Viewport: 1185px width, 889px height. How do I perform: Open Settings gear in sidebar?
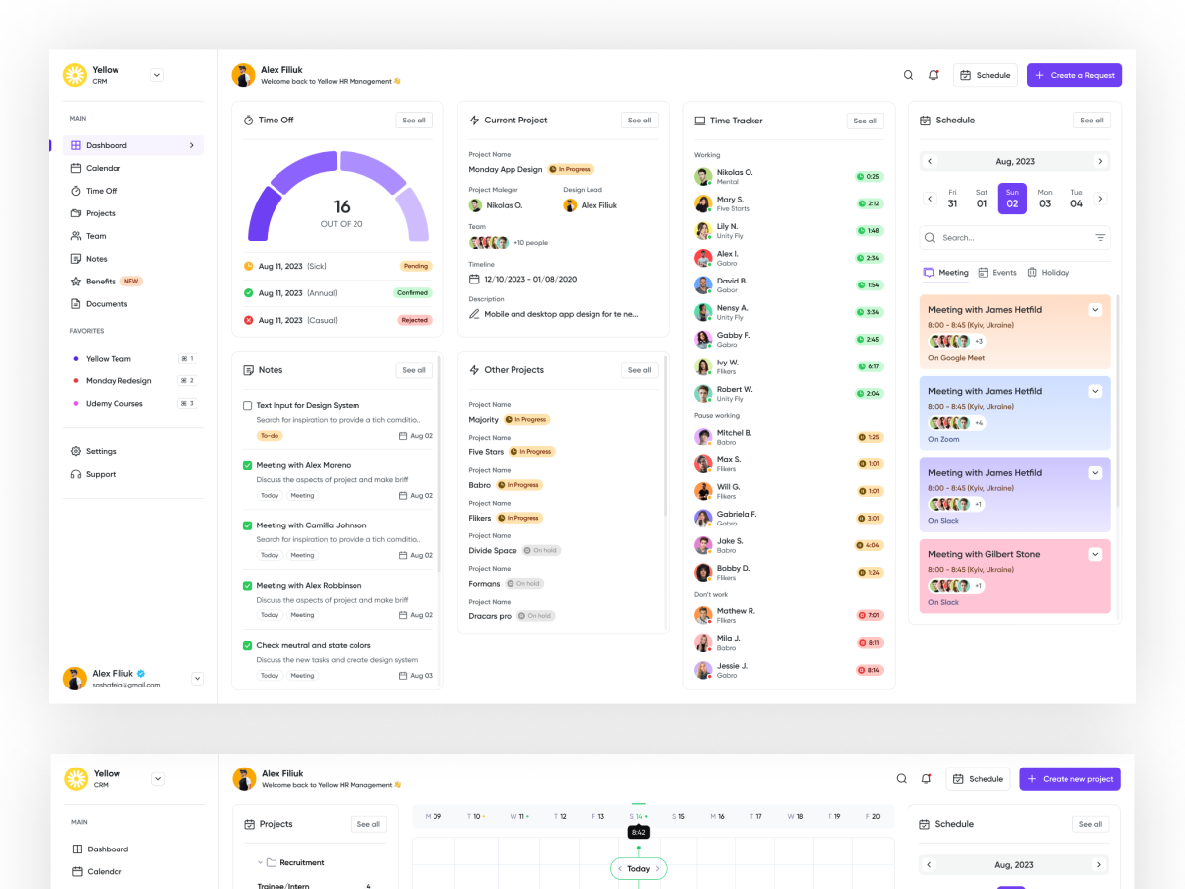click(76, 451)
